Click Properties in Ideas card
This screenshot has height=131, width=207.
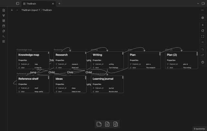point(60,84)
